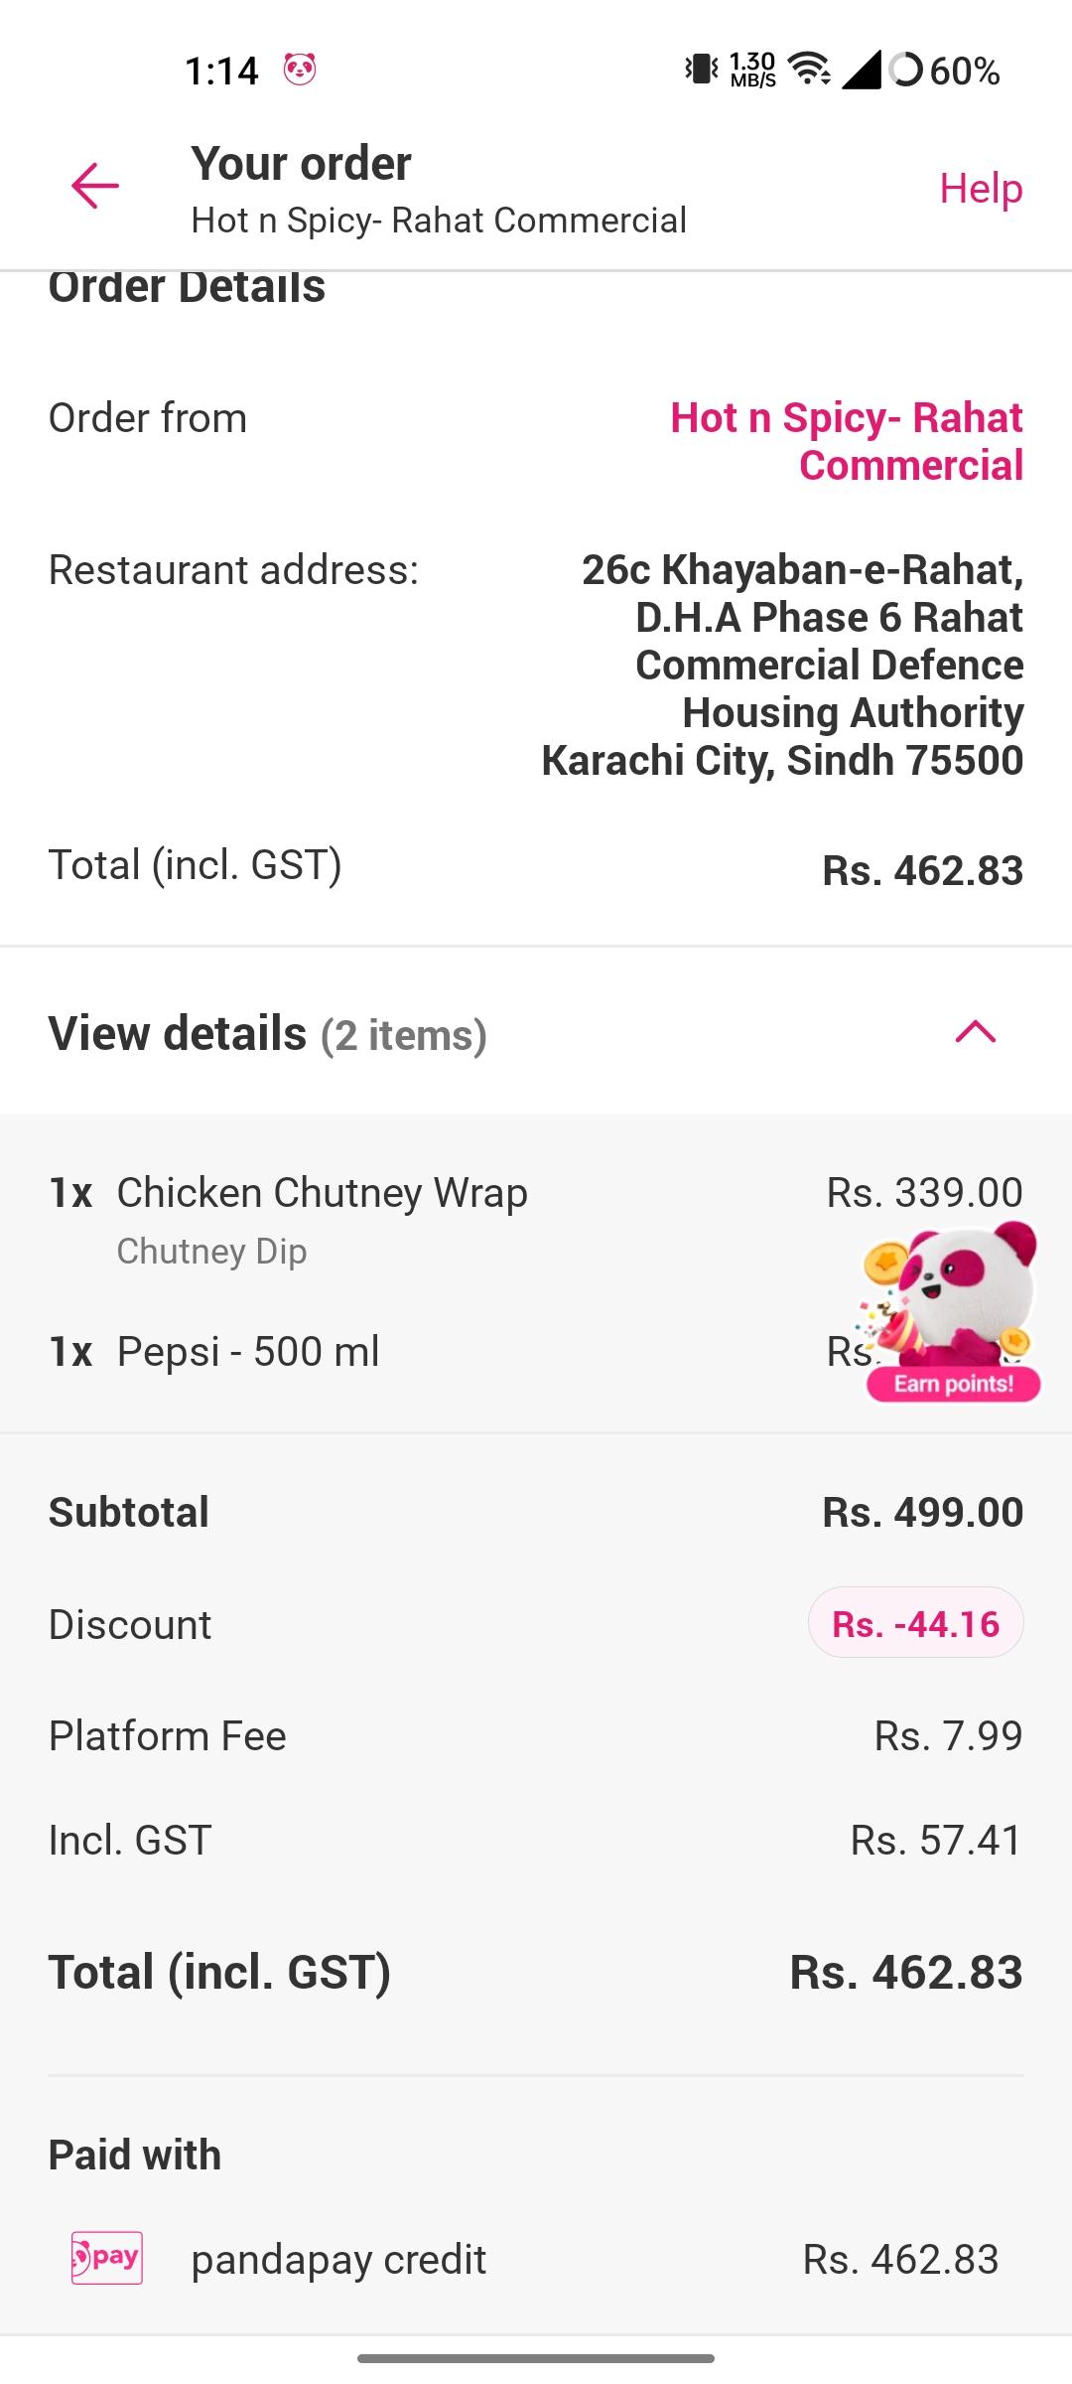
Task: Tap the battery indicator icon
Action: (x=906, y=70)
